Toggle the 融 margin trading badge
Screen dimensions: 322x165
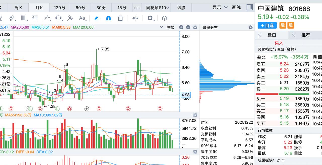click(x=282, y=25)
